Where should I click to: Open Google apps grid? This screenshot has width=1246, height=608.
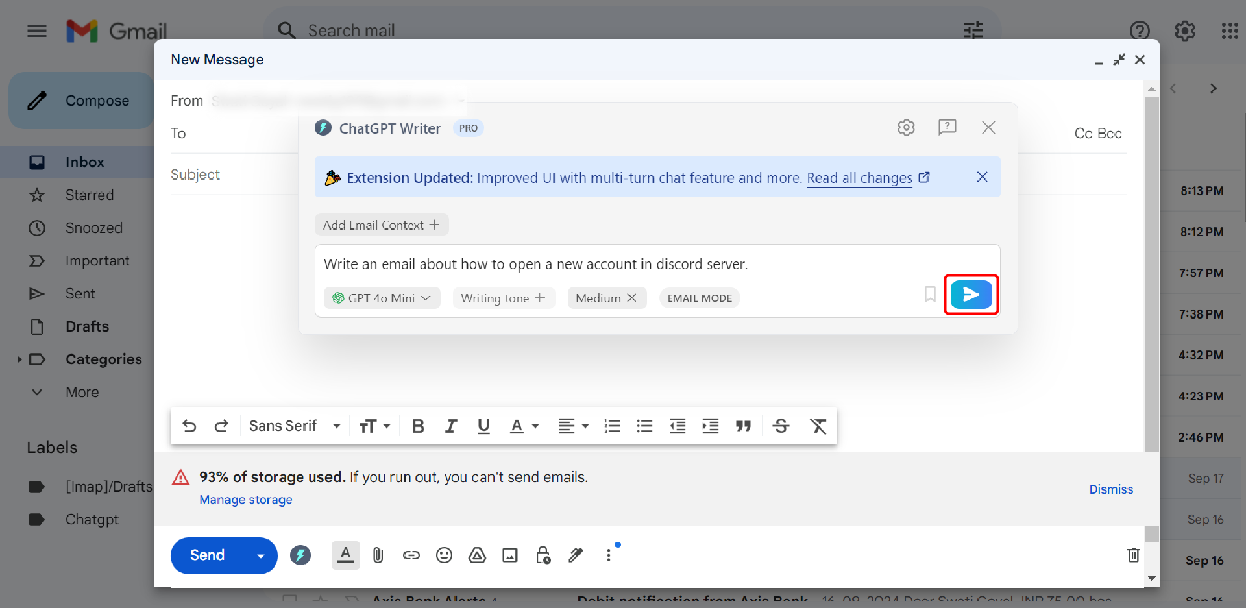pos(1229,30)
